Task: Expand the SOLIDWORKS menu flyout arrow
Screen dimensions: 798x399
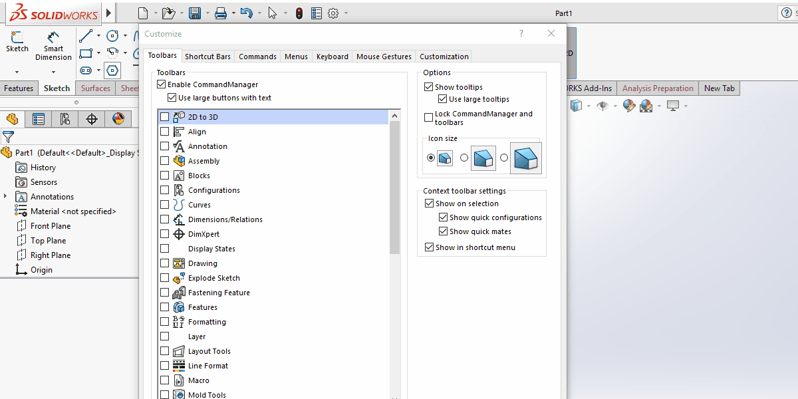Action: pyautogui.click(x=109, y=13)
